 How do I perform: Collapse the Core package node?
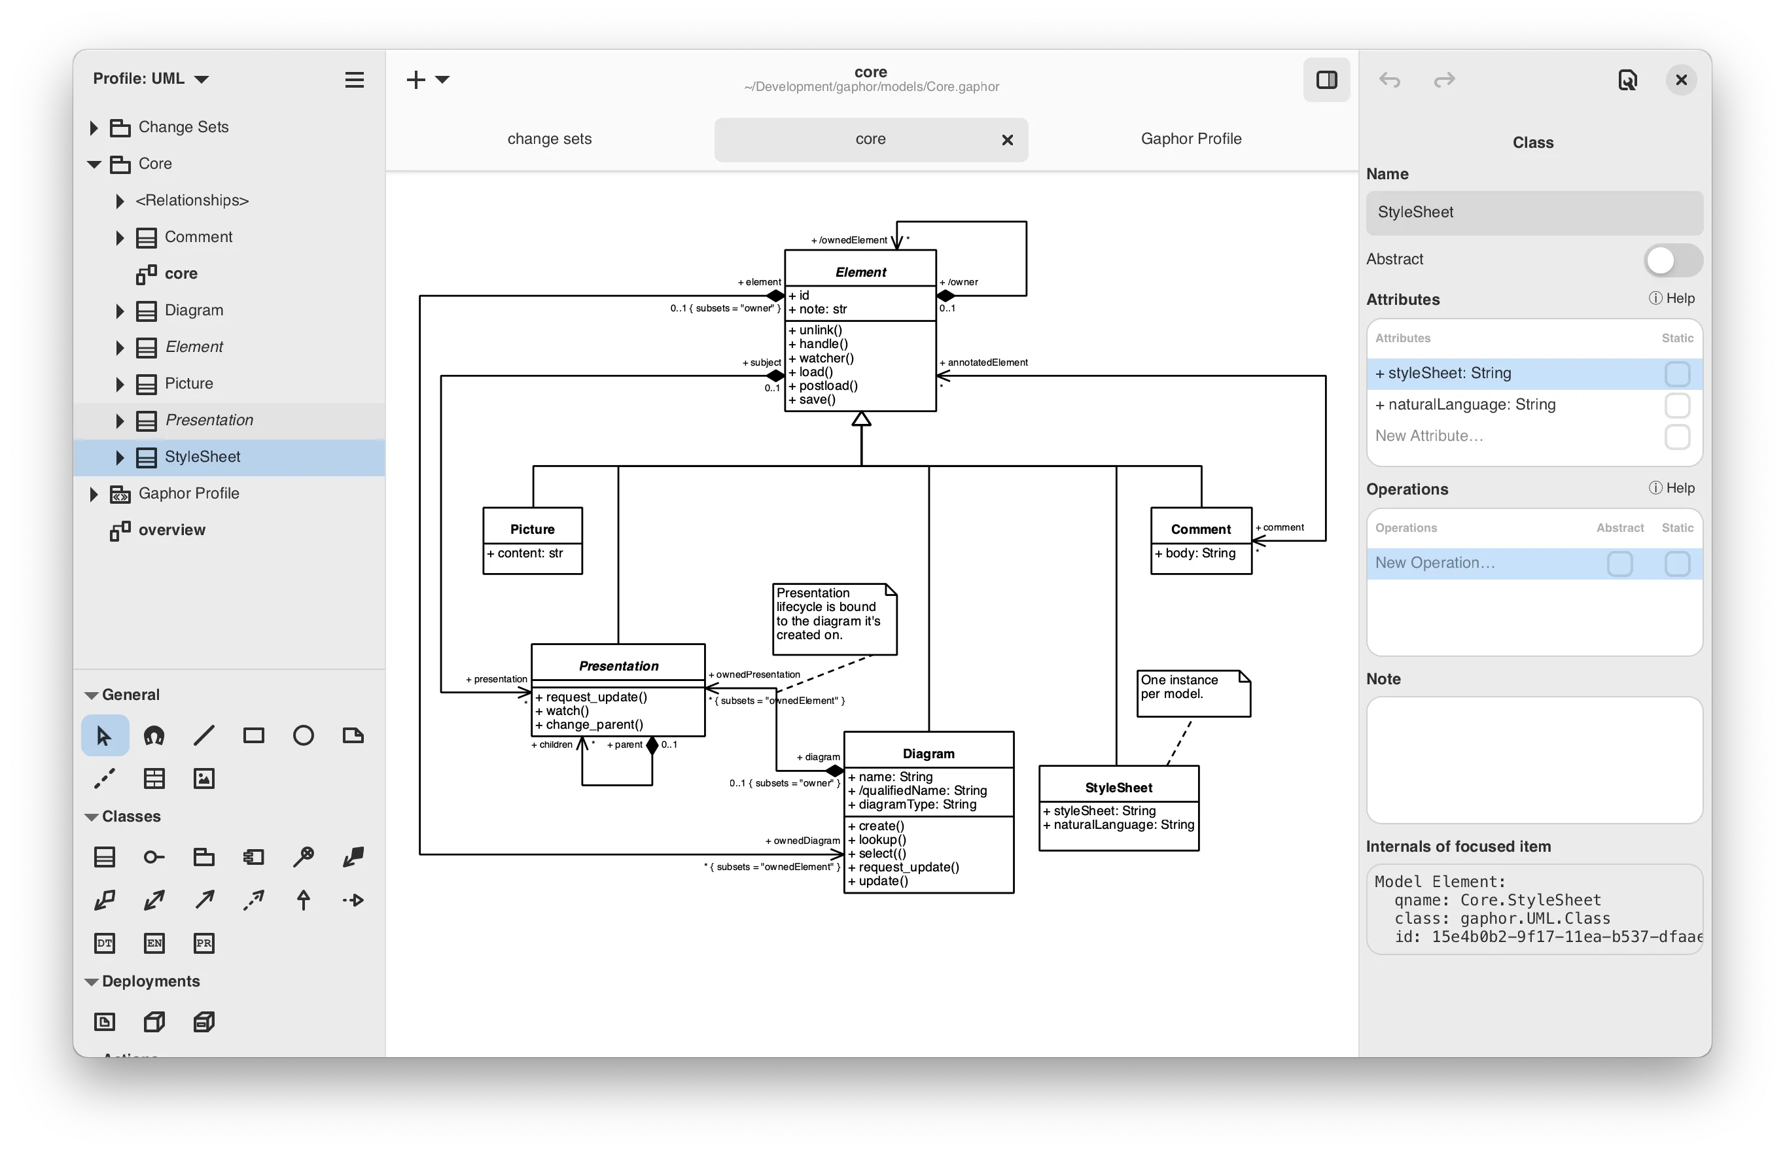pos(94,164)
